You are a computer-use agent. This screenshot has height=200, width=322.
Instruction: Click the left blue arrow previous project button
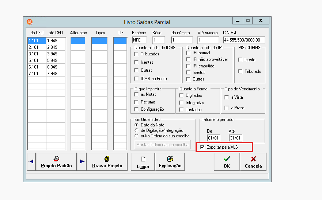pos(31,161)
